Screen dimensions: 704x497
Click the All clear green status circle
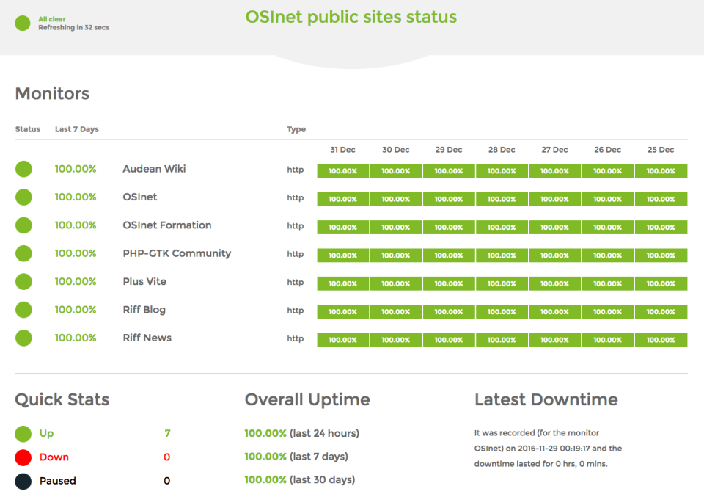coord(23,23)
